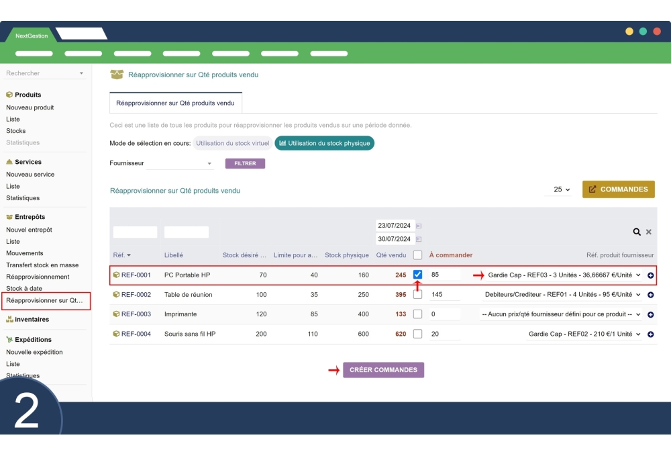This screenshot has width=671, height=456.
Task: Uncheck the PC Portable HP checkbox
Action: click(x=417, y=275)
